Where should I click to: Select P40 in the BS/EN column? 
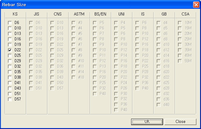(x=95, y=94)
